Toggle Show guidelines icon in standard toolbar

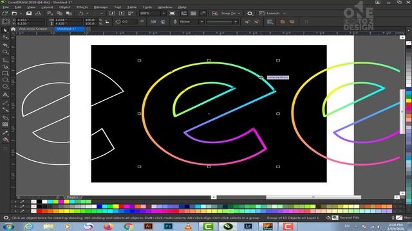pyautogui.click(x=203, y=13)
